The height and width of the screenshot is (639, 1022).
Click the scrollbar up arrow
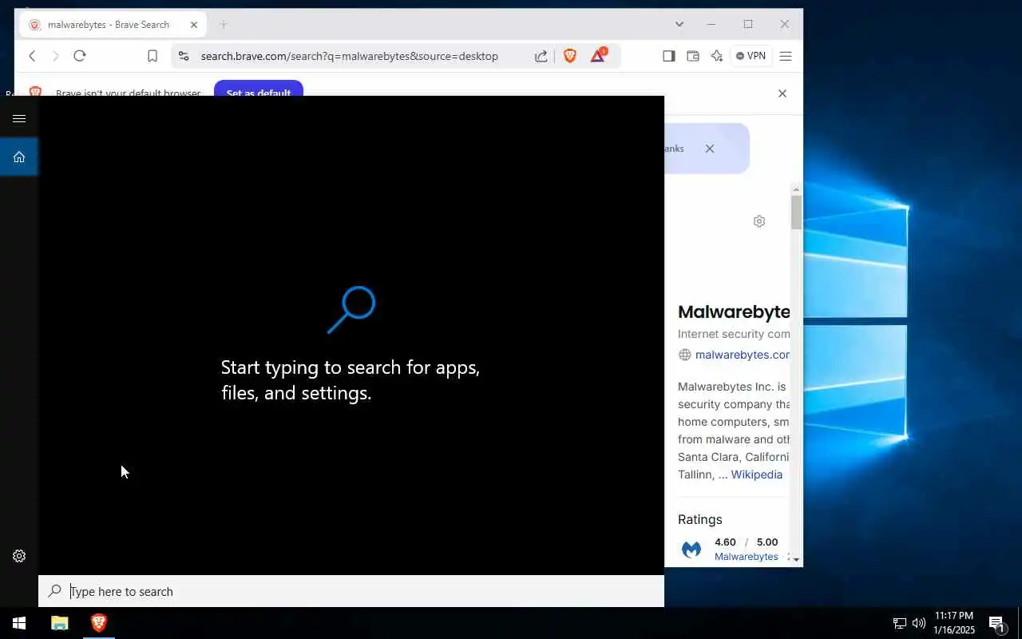click(797, 189)
